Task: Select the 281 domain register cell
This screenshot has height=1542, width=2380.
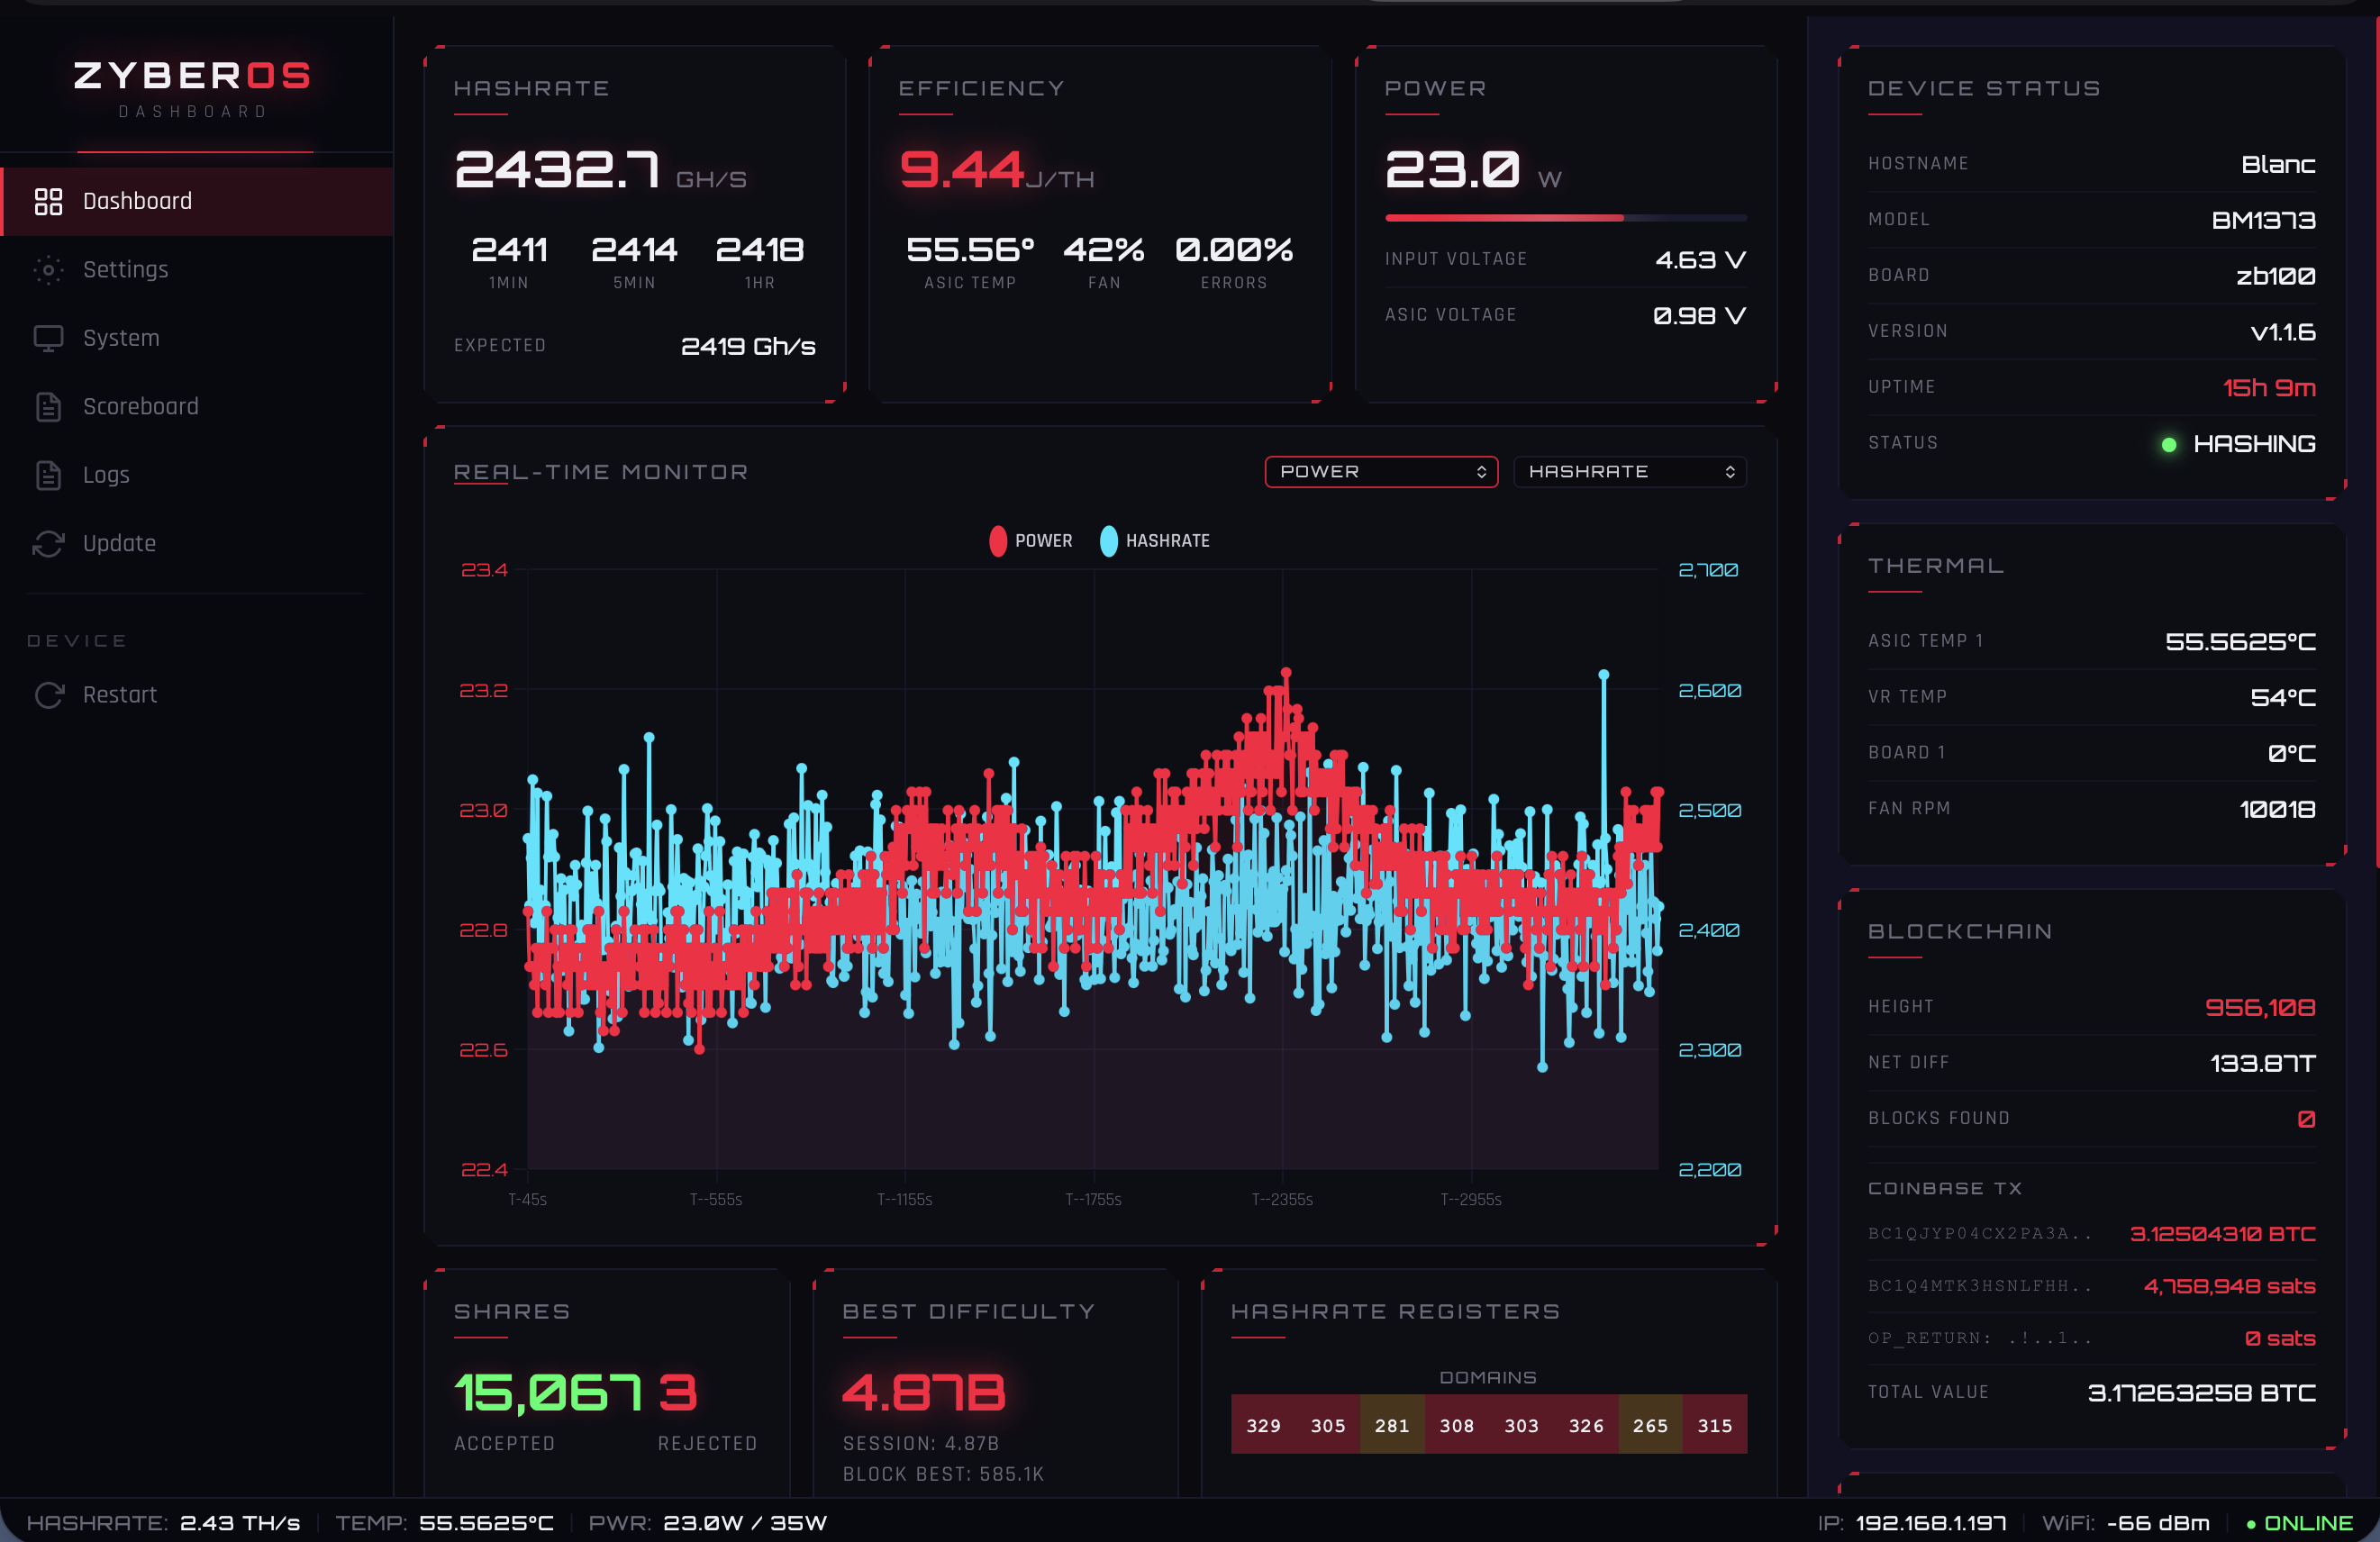Action: 1392,1425
